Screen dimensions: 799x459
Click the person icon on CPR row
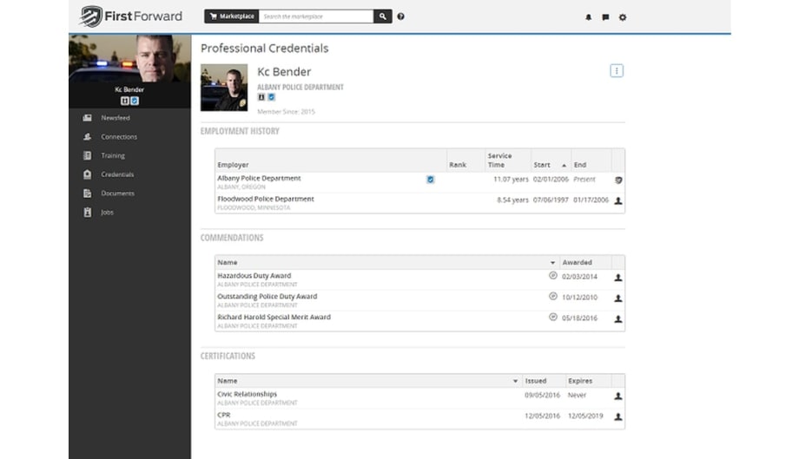tap(618, 416)
